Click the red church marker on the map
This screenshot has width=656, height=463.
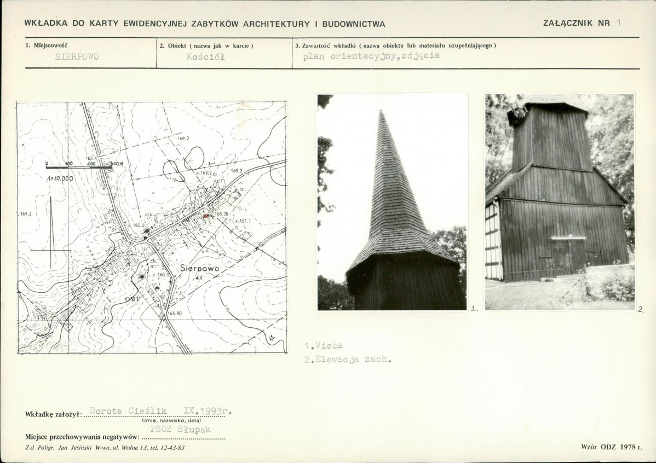point(206,217)
